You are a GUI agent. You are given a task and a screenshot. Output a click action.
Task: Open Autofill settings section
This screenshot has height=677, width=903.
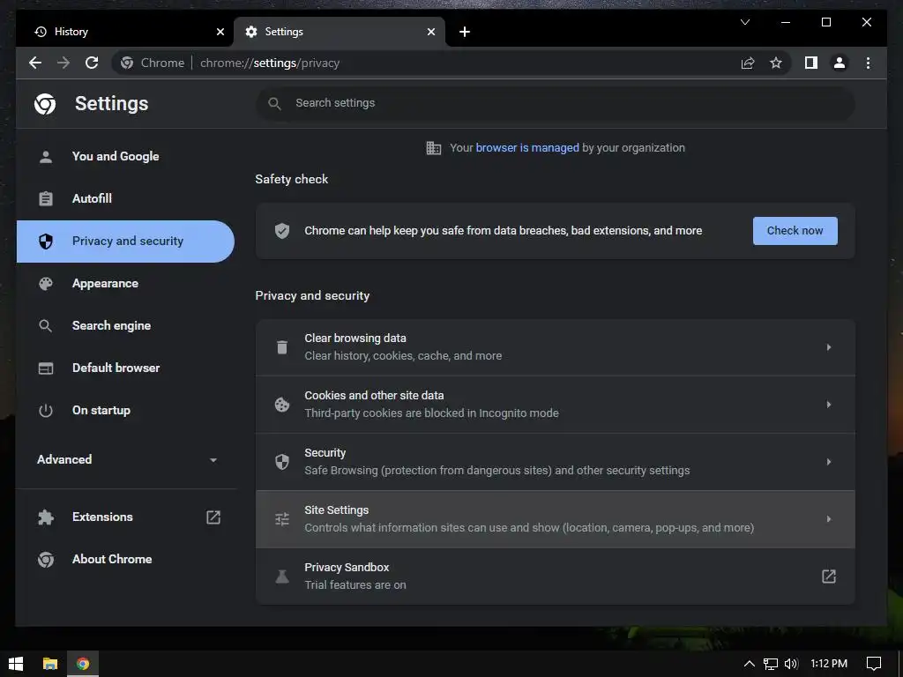[125, 198]
